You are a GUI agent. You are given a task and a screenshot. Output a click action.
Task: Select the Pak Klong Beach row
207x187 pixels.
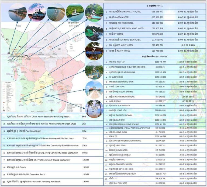[51, 131]
